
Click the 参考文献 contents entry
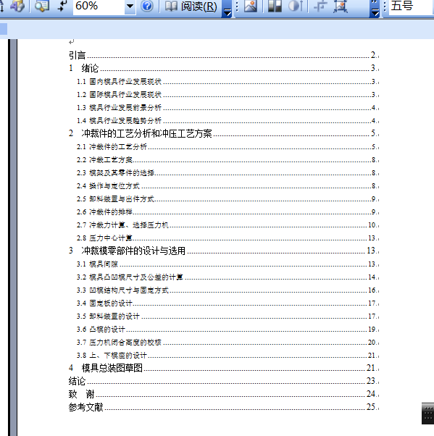point(224,407)
